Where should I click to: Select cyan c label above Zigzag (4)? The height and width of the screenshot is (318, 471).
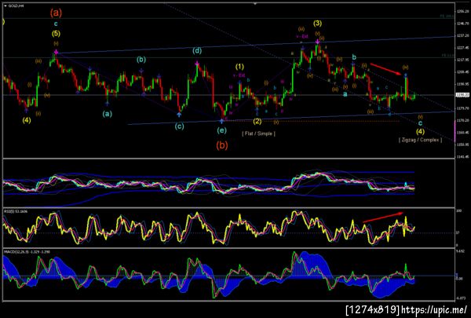[420, 123]
